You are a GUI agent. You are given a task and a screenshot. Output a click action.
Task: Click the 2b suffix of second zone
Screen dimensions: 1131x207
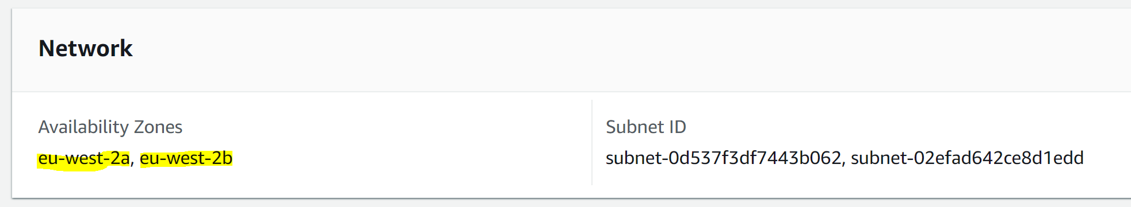click(x=222, y=158)
